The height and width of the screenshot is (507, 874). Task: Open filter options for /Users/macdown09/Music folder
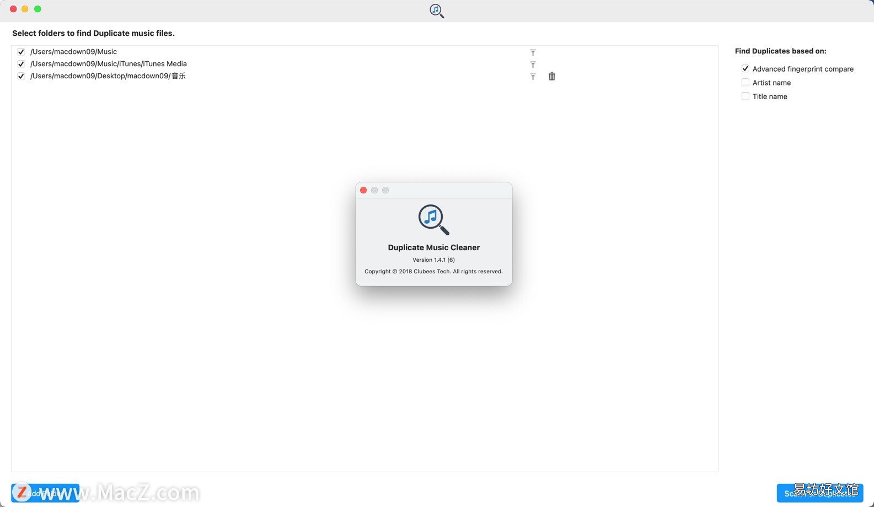tap(533, 52)
